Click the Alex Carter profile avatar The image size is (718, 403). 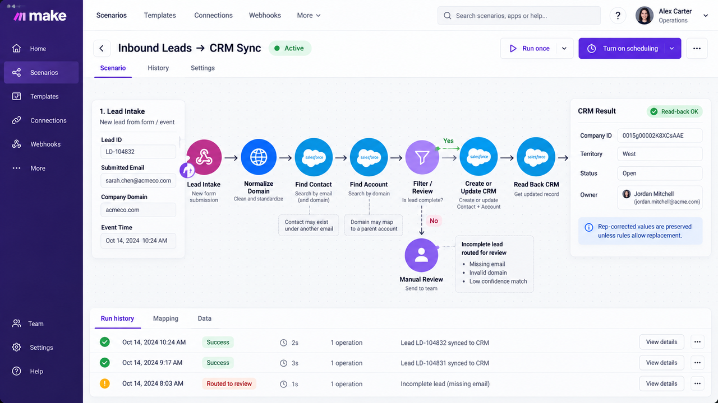645,16
